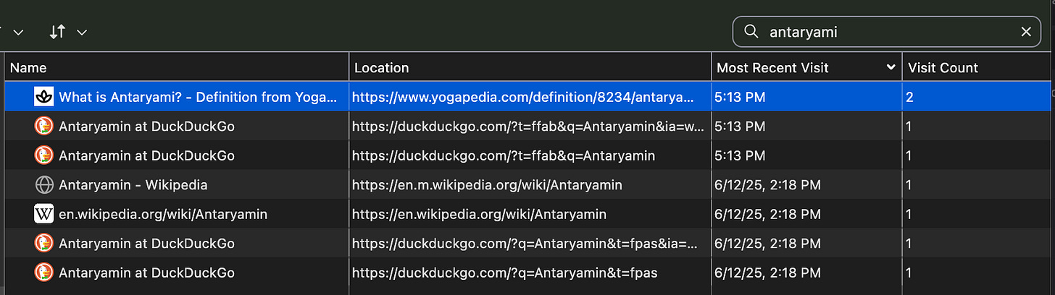Select "en.wikipedia.org/wiki/Antaryamin" entry name

[163, 214]
